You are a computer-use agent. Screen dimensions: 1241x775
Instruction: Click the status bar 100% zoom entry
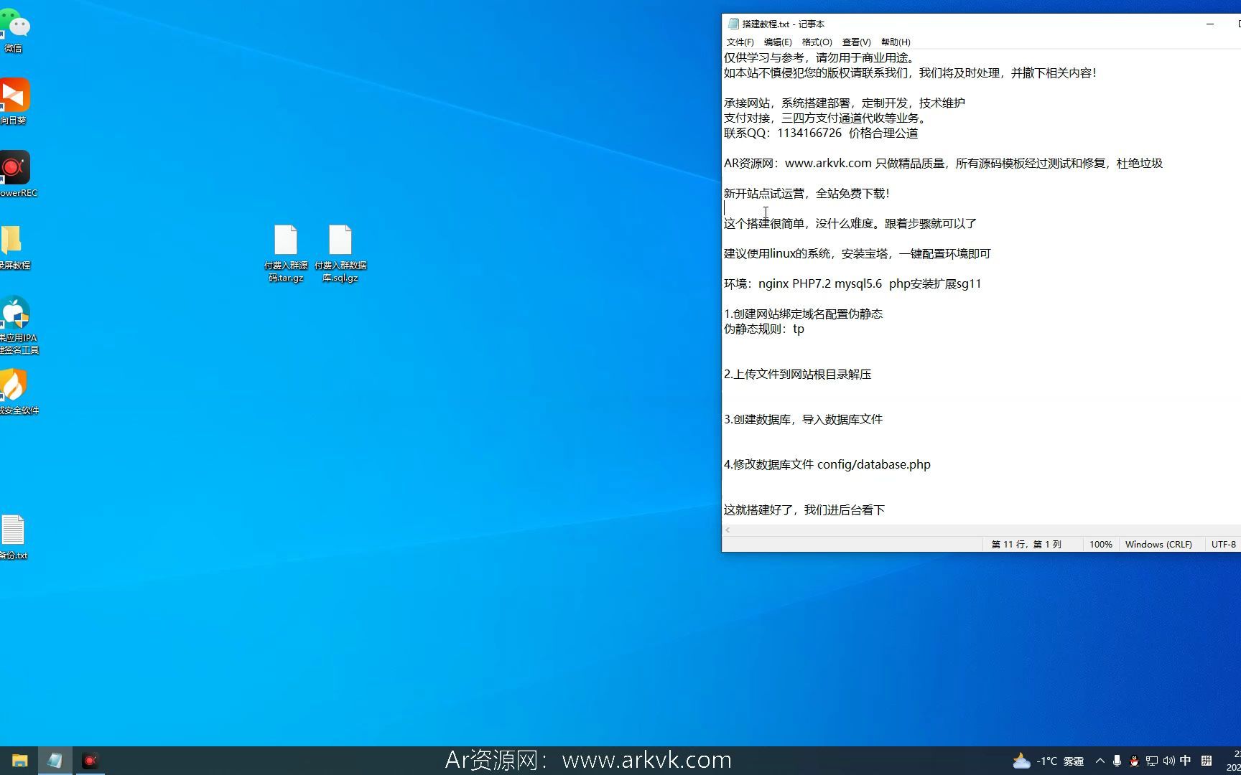(x=1100, y=545)
